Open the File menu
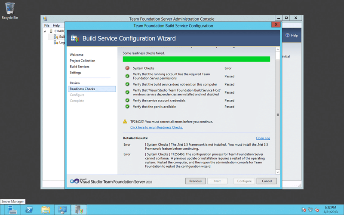This screenshot has width=344, height=215. pos(47,25)
